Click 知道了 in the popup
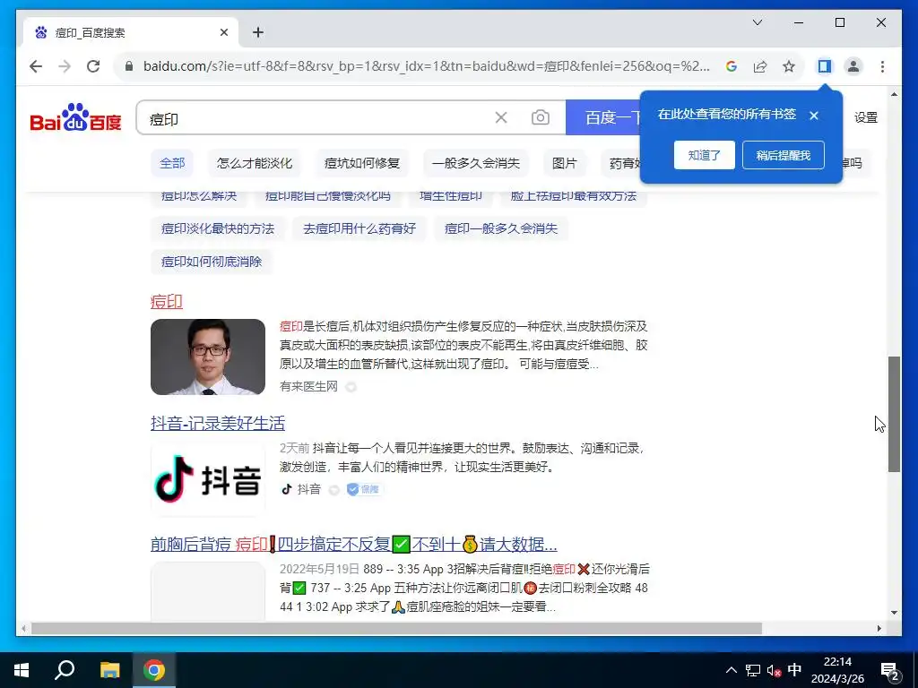This screenshot has width=918, height=688. [x=705, y=155]
